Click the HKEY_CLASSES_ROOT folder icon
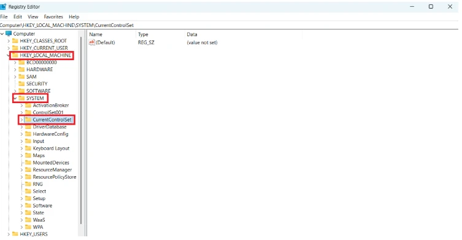Screen dimensions: 462x240 pyautogui.click(x=15, y=41)
